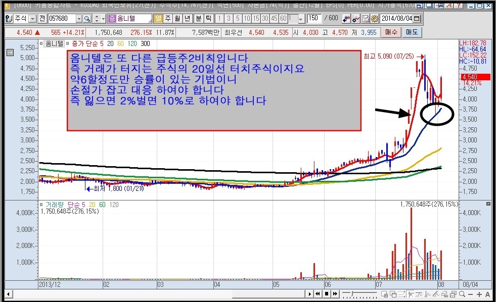Image resolution: width=496 pixels, height=302 pixels.
Task: Click the stop playback button
Action: 327,294
